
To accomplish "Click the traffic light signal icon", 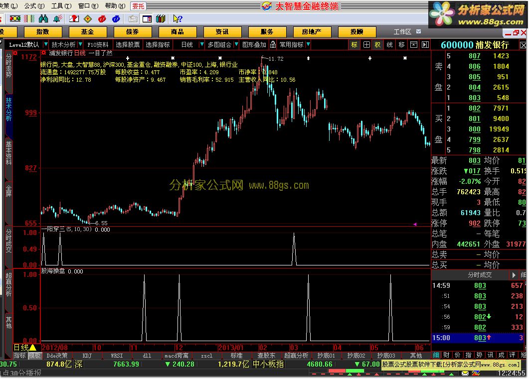I will click(x=15, y=19).
